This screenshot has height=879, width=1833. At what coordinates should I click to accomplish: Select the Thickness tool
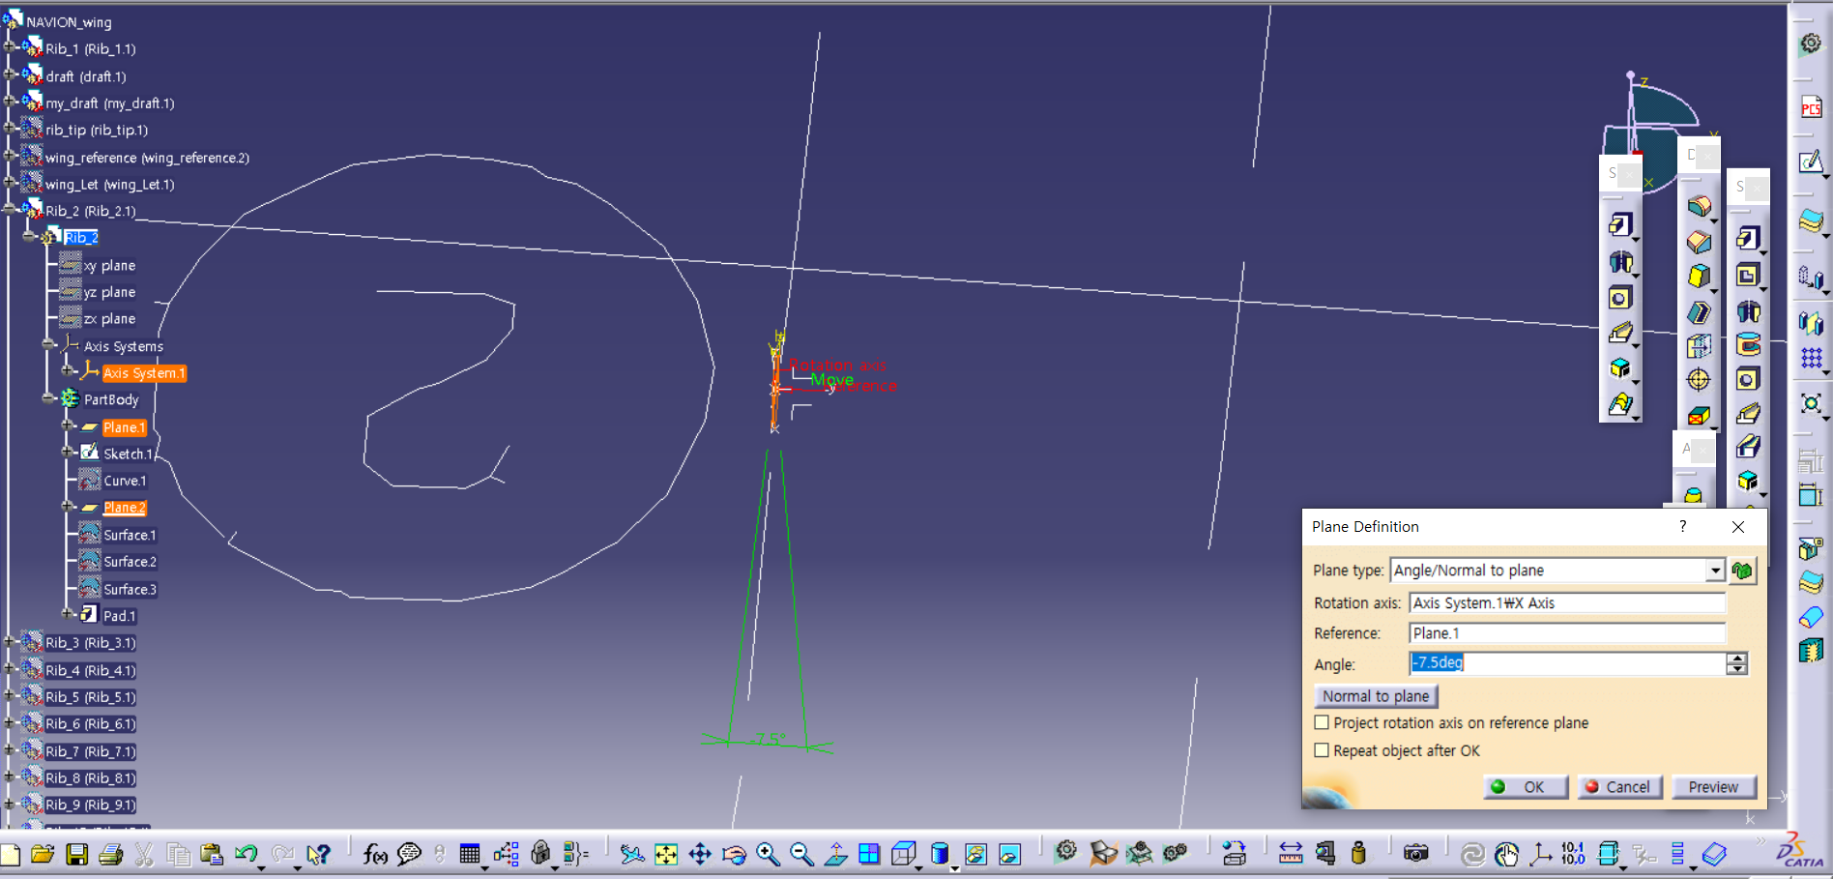pyautogui.click(x=1699, y=346)
